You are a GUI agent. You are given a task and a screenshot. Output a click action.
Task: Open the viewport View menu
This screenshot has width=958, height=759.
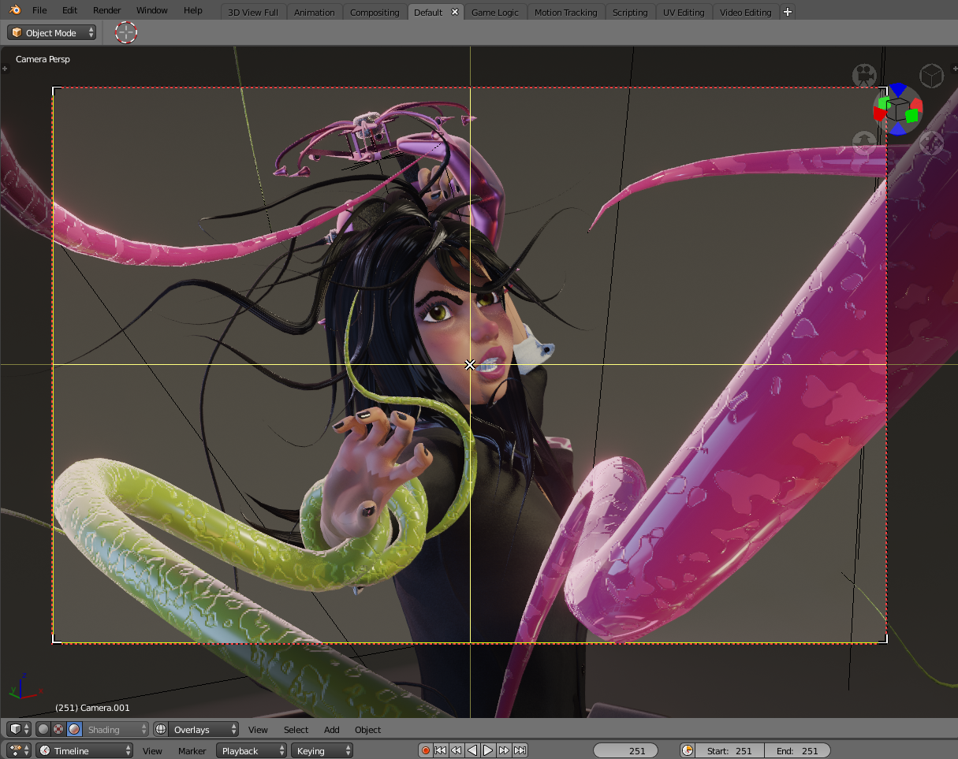[258, 730]
